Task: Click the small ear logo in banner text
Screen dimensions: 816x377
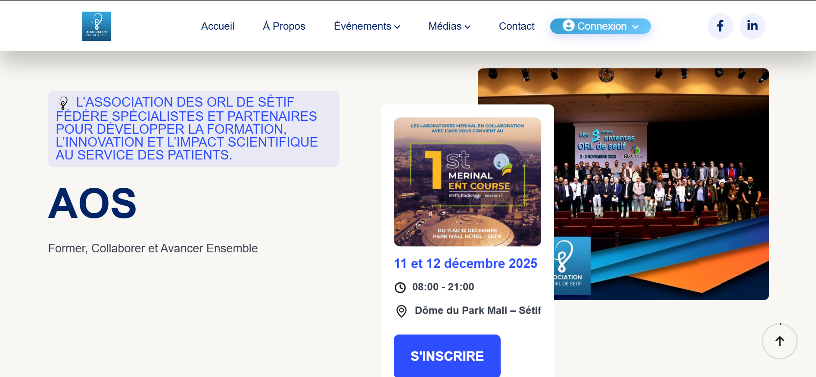Action: (64, 103)
